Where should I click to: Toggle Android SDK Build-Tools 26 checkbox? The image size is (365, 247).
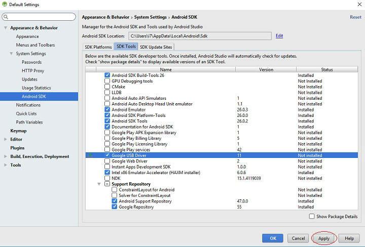pyautogui.click(x=107, y=75)
